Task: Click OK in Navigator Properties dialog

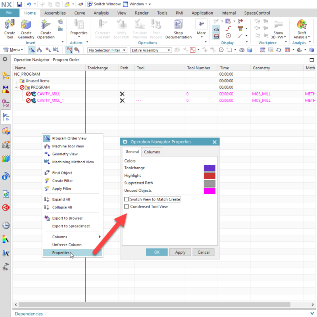Action: [157, 252]
